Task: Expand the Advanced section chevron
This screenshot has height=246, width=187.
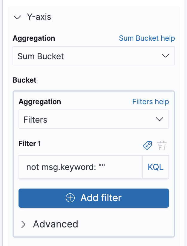Action: point(23,224)
